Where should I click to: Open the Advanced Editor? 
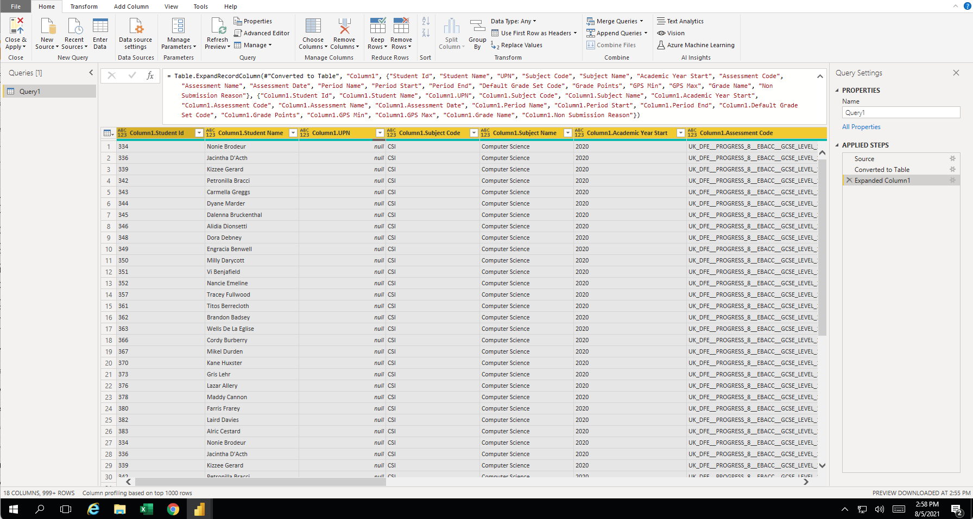pyautogui.click(x=262, y=33)
